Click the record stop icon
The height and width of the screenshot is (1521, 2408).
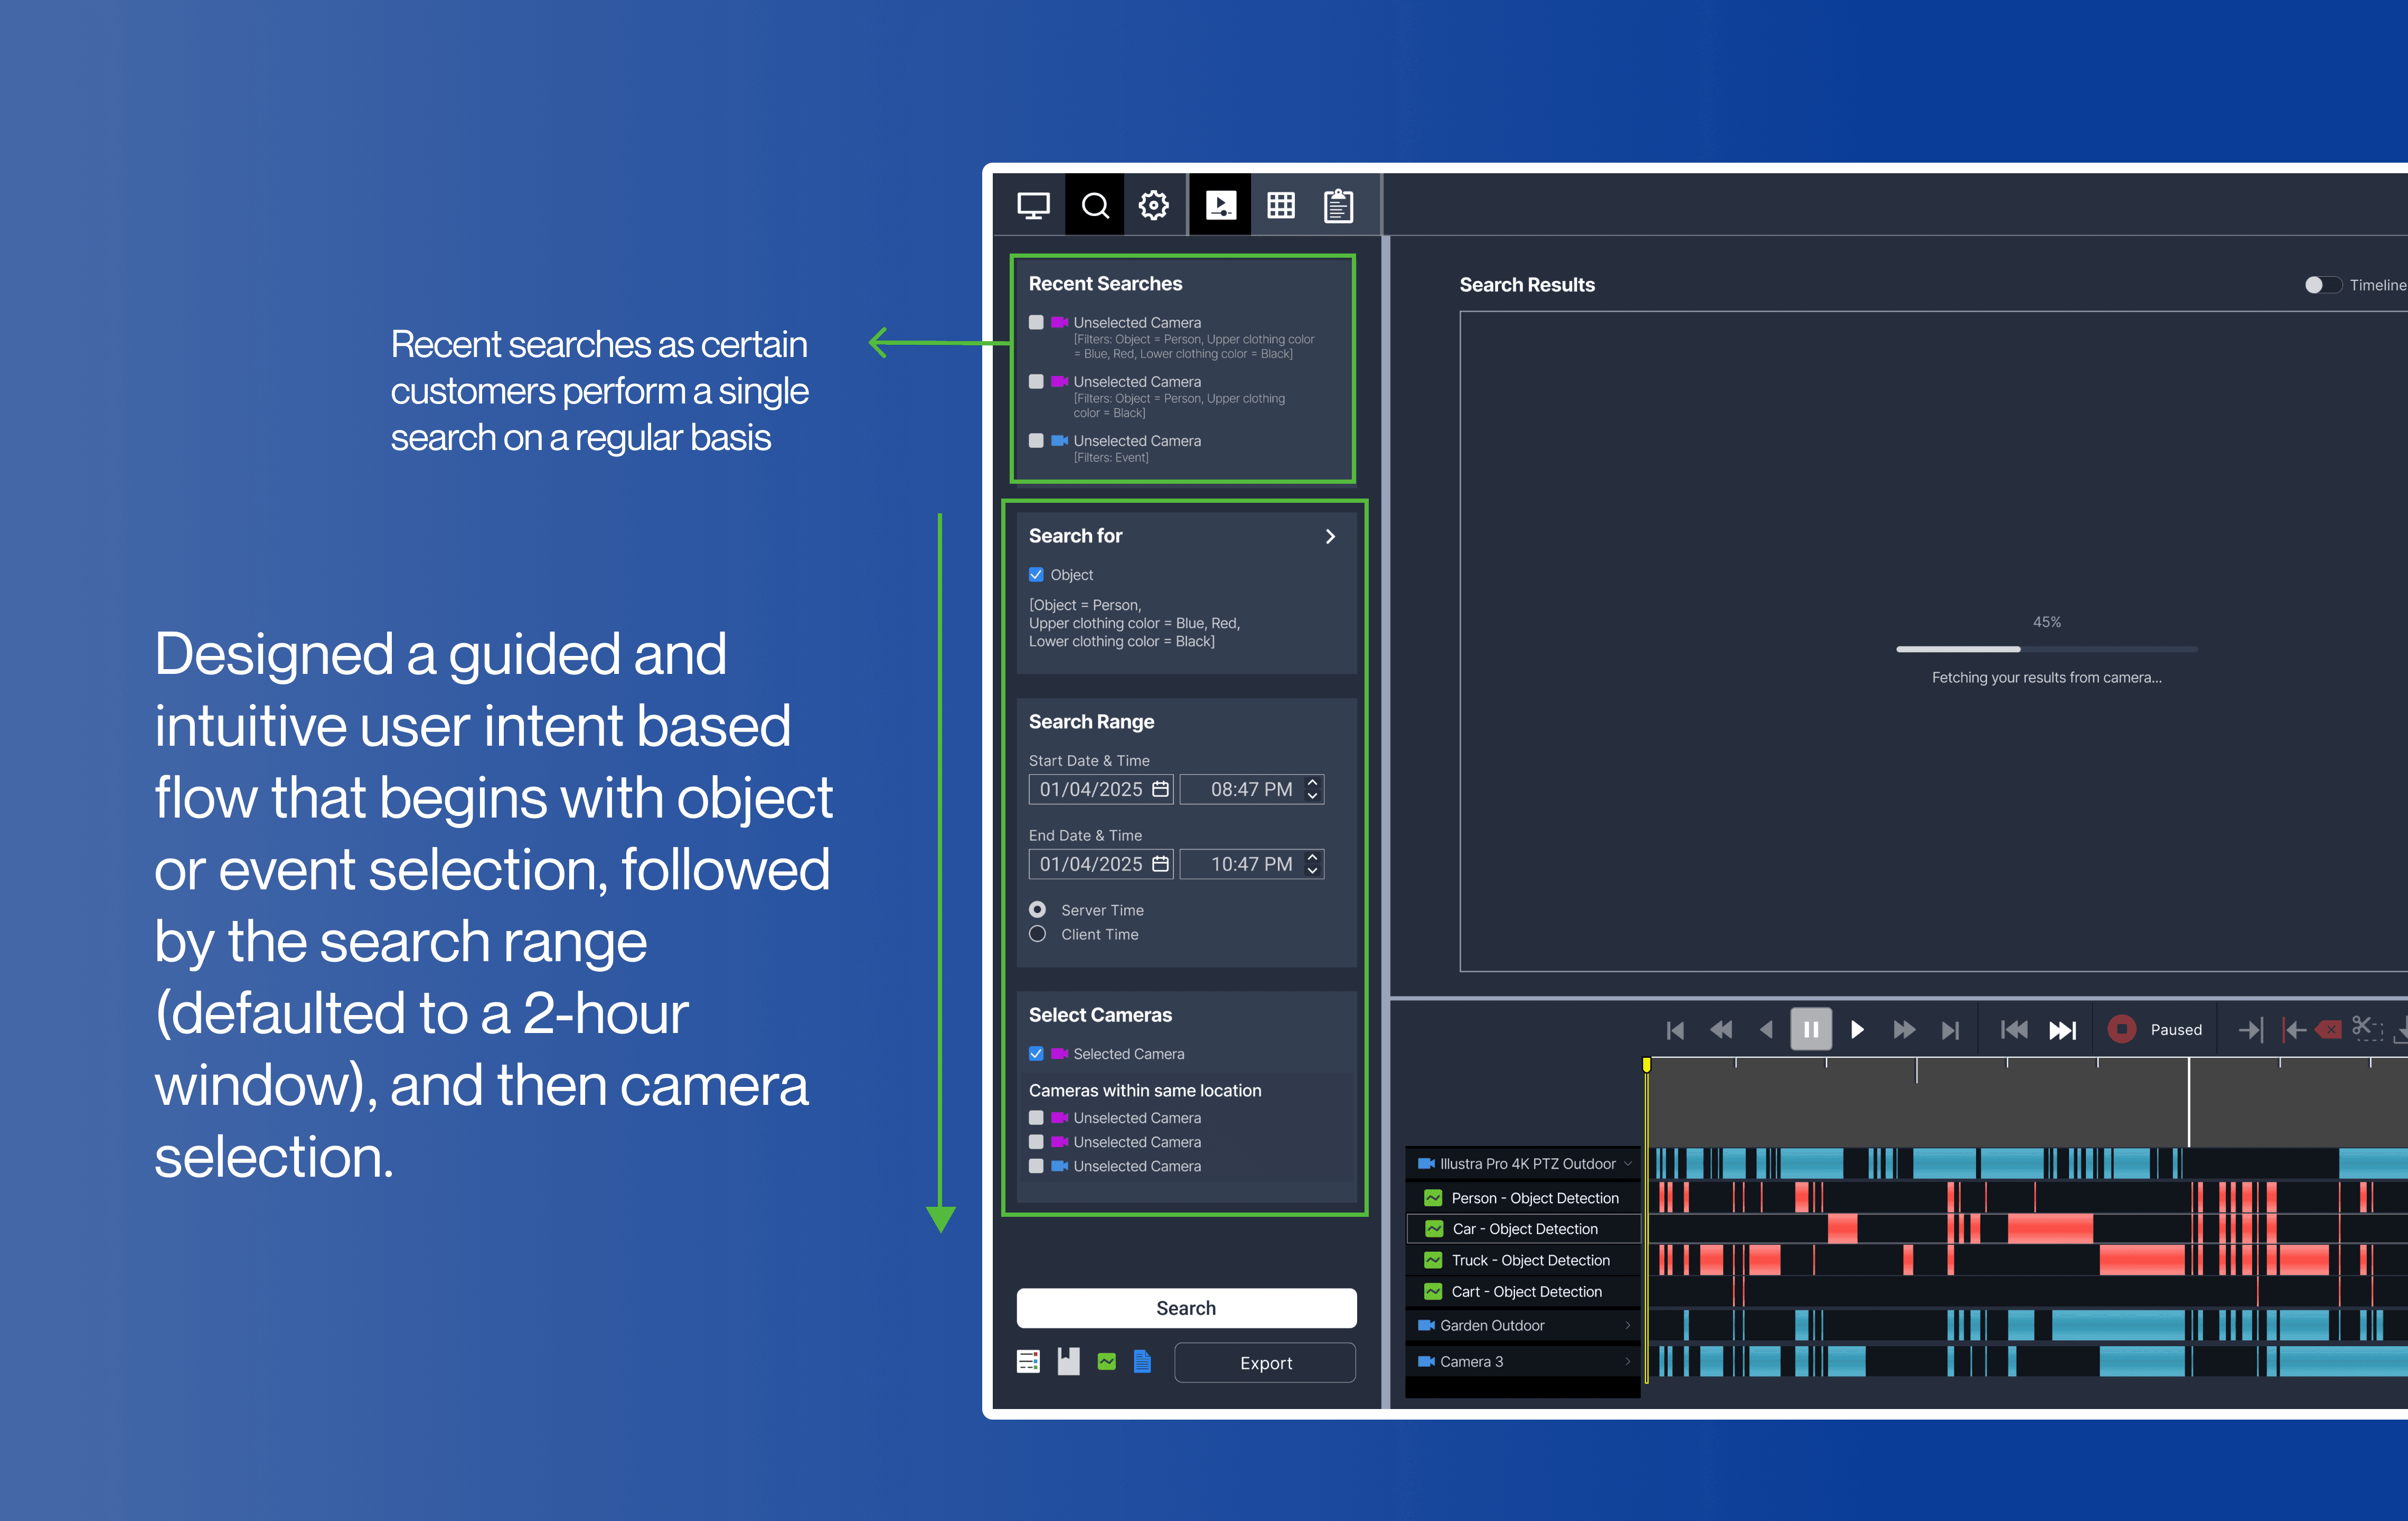click(x=2121, y=1029)
